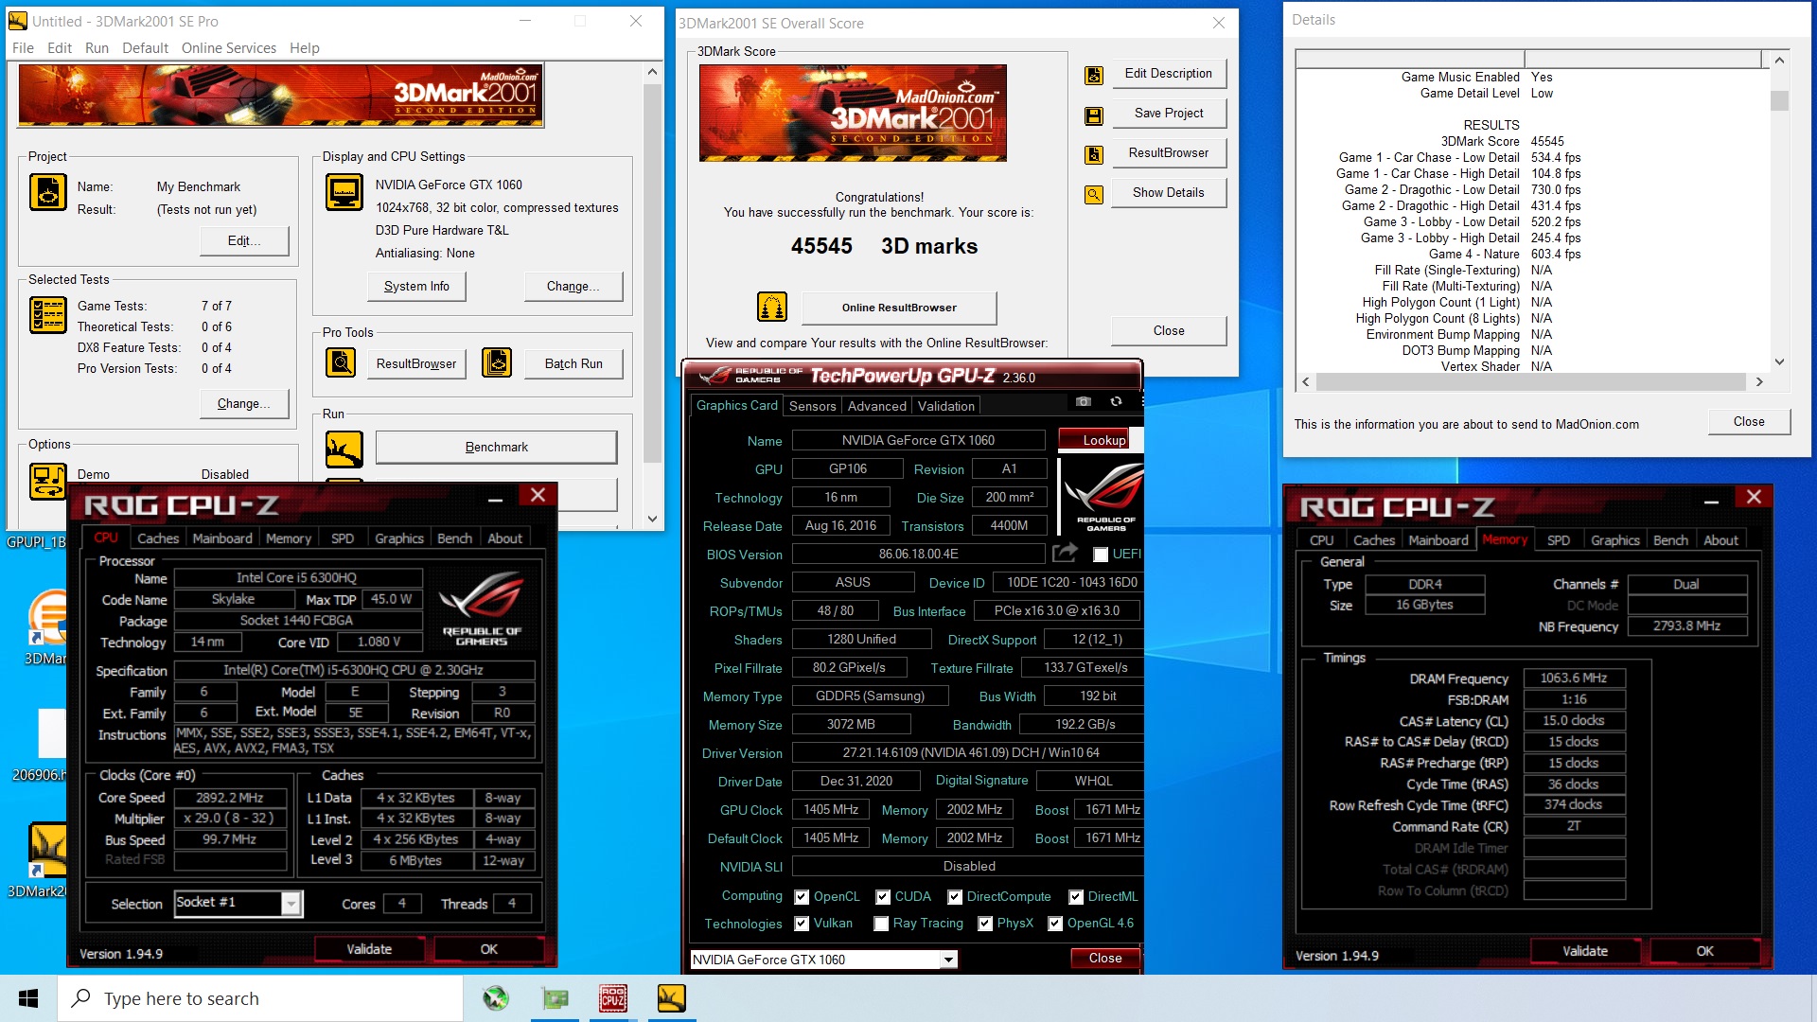Open the Online Services menu

tap(229, 47)
